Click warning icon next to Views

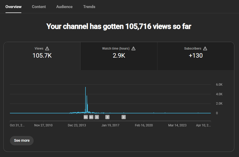coord(47,49)
